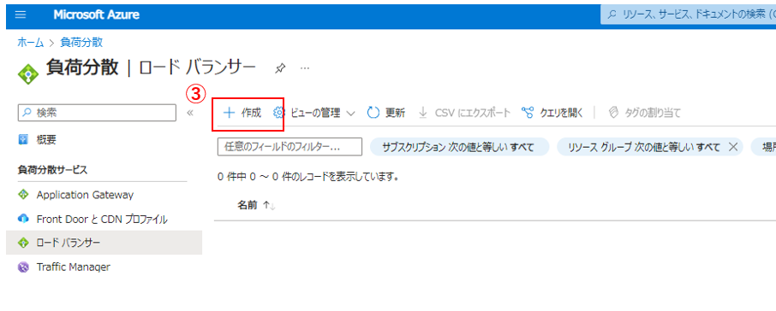Viewport: 776px width, 311px height.
Task: Click the Application Gateway icon
Action: click(23, 195)
